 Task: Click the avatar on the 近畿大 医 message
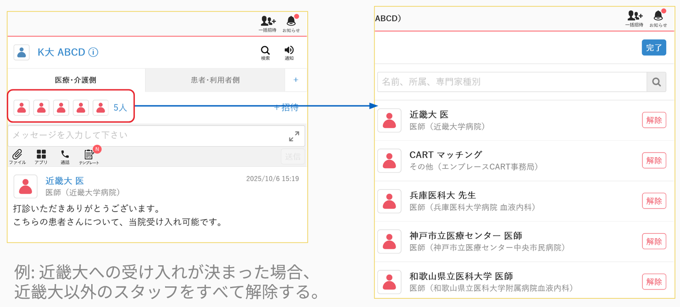click(x=26, y=186)
